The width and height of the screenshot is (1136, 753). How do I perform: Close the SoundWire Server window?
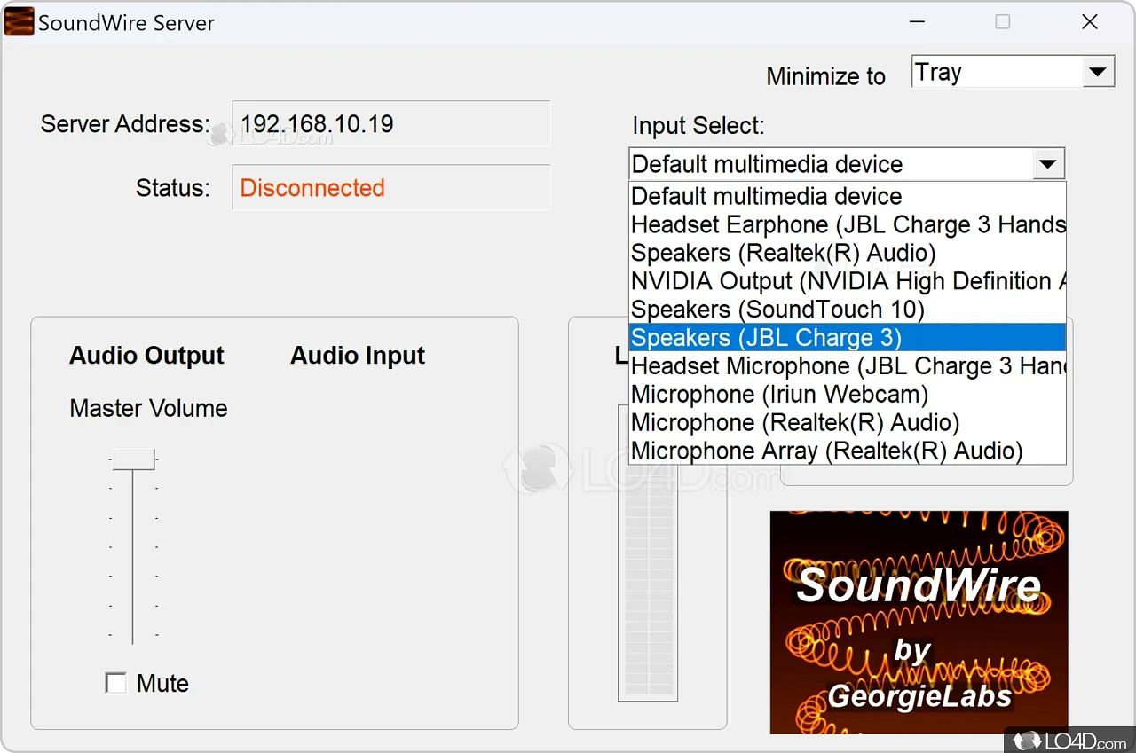click(1090, 22)
